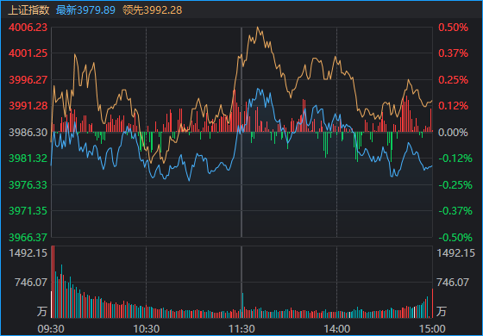
Task: Click the 3996.27 price axis label
Action: [28, 80]
